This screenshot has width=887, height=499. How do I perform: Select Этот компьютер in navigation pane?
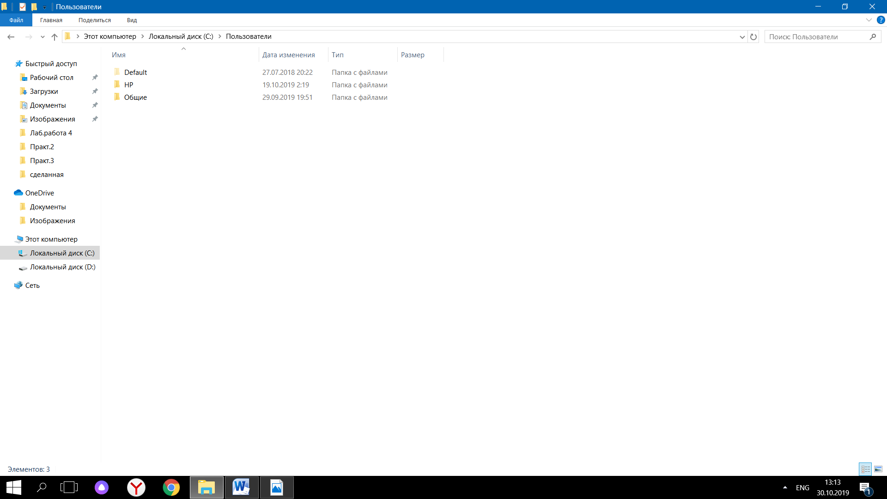coord(51,239)
